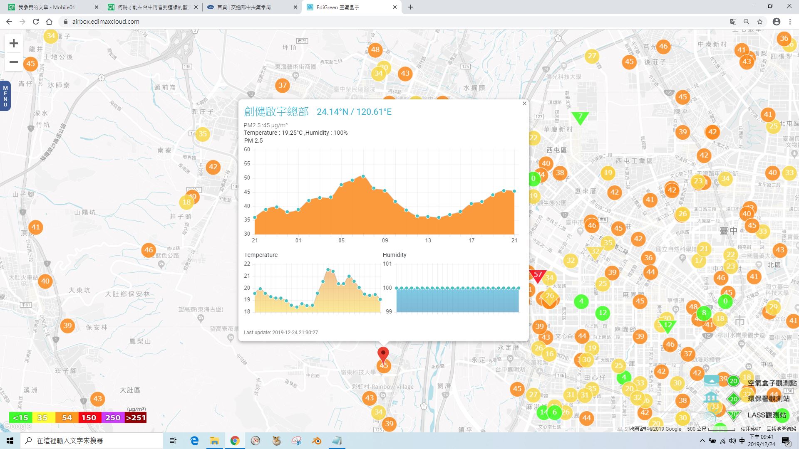This screenshot has height=449, width=799.
Task: Switch to 何時才能在台中 article tab
Action: click(x=152, y=7)
